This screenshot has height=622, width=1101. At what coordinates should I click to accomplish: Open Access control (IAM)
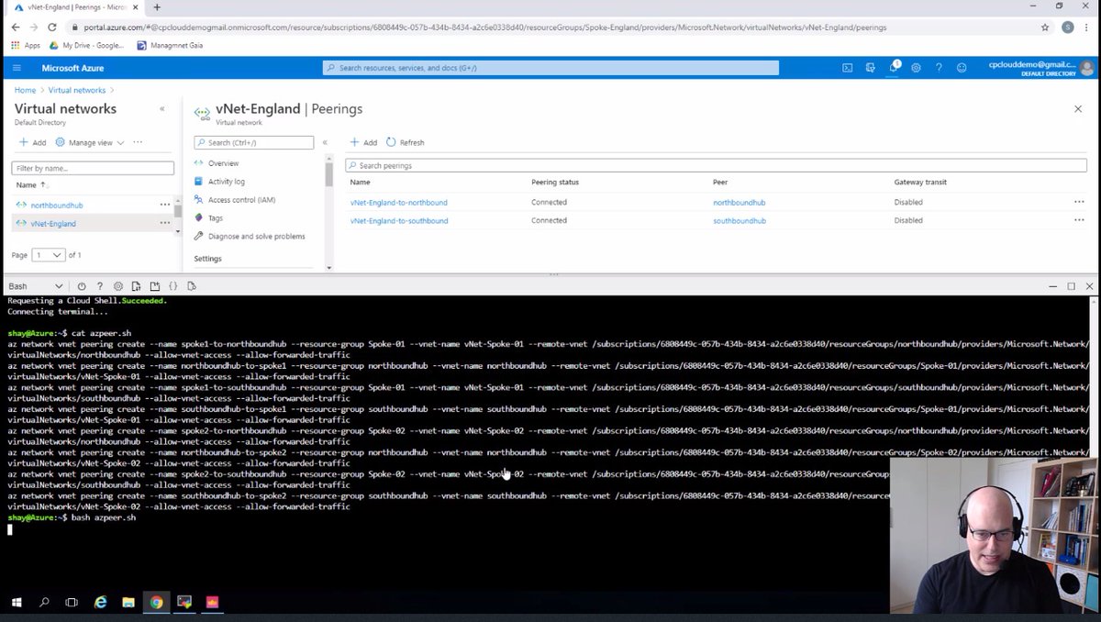(x=241, y=200)
